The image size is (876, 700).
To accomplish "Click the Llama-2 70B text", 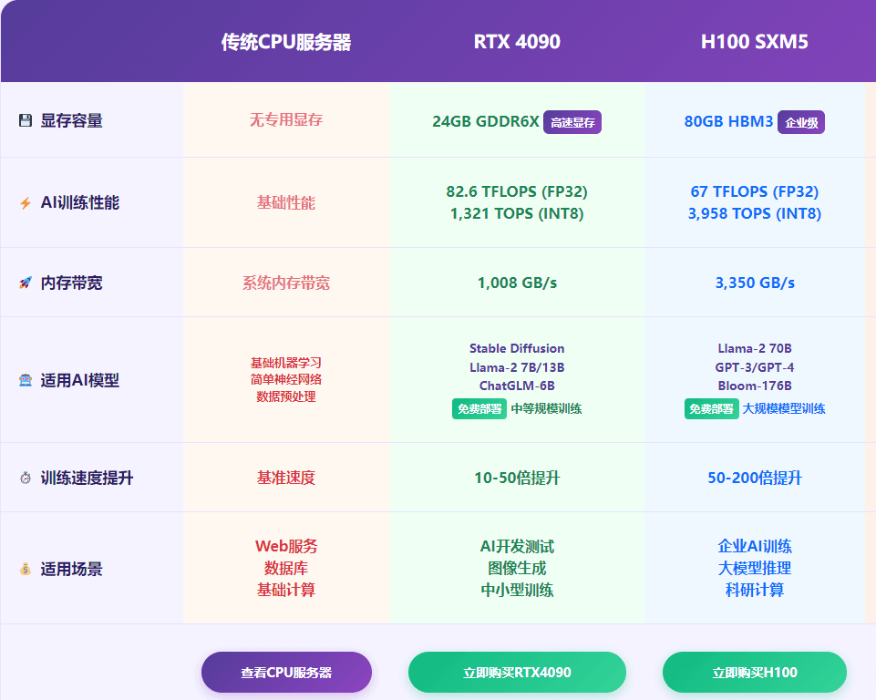I will [755, 348].
